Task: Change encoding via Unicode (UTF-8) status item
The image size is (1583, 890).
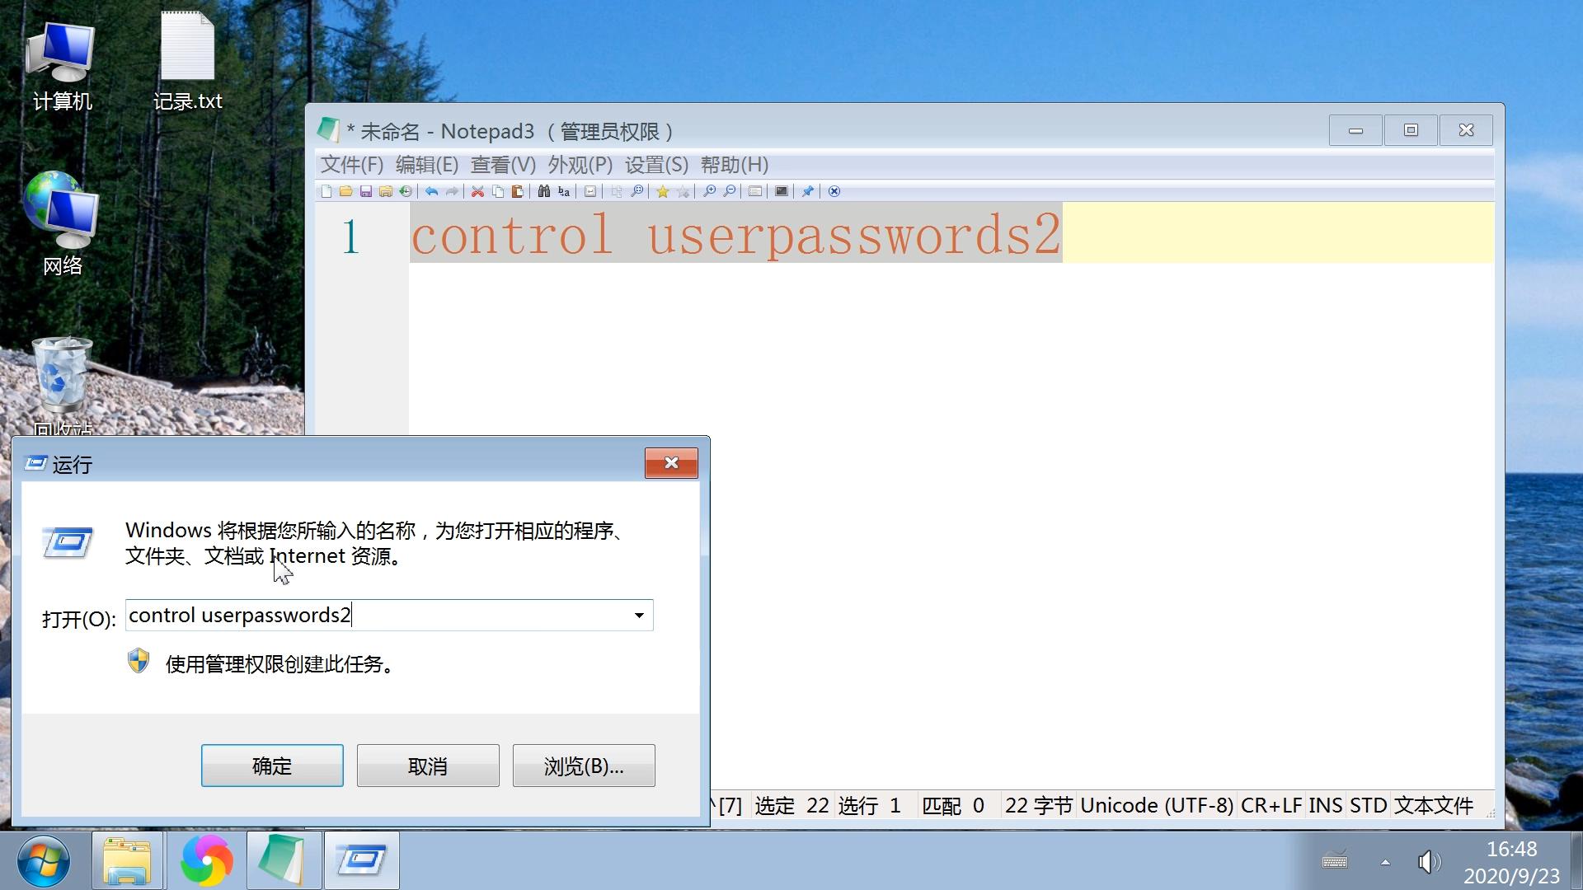Action: coord(1158,805)
